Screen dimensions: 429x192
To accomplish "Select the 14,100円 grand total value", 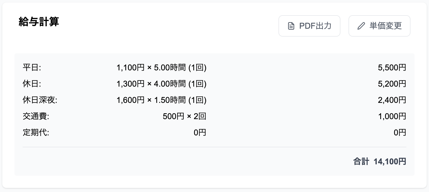I will click(x=390, y=161).
